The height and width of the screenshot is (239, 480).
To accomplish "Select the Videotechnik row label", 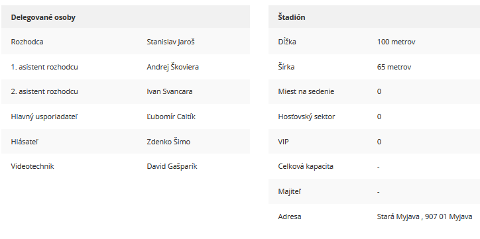I will click(x=32, y=166).
